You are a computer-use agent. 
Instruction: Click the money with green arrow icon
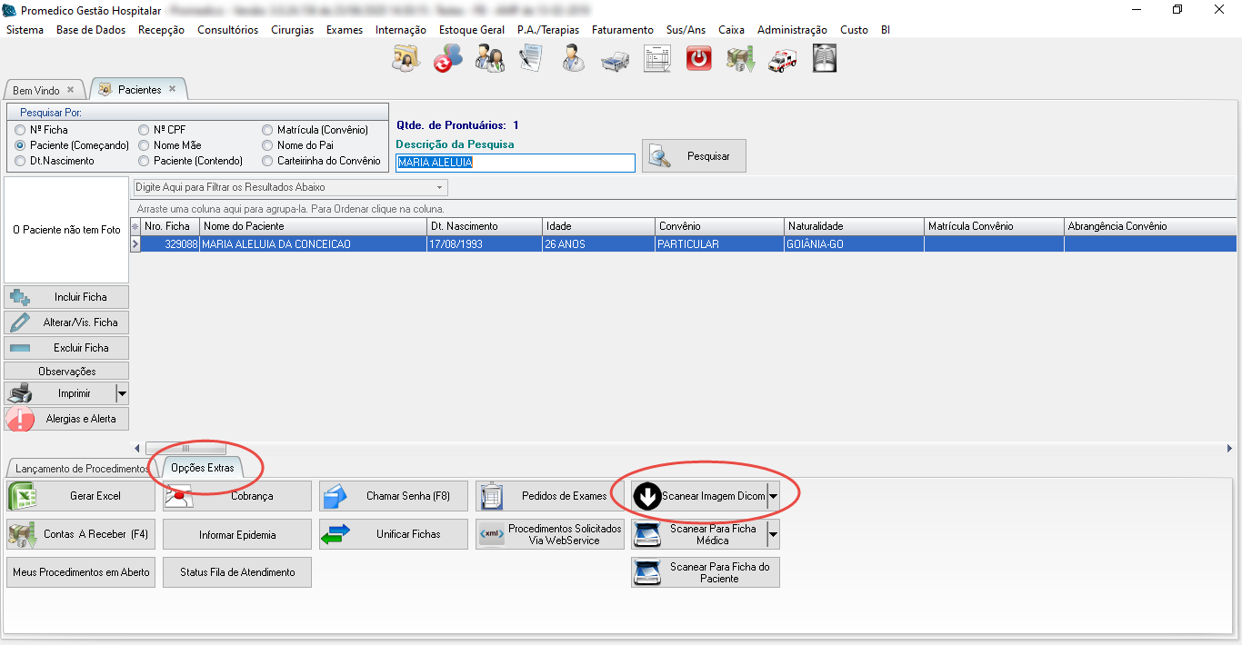pos(740,59)
